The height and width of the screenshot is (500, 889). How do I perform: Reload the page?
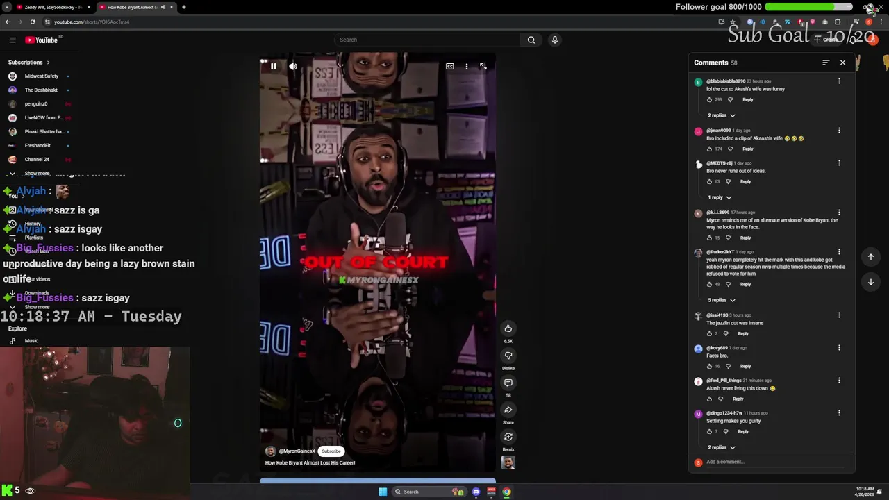point(32,22)
